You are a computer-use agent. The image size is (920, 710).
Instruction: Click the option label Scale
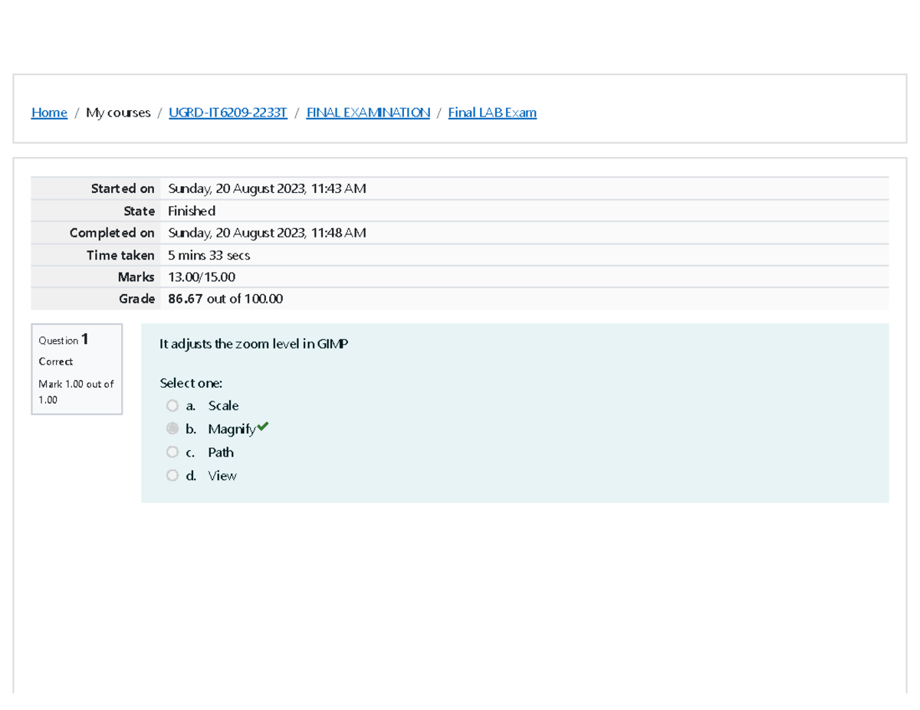[222, 405]
